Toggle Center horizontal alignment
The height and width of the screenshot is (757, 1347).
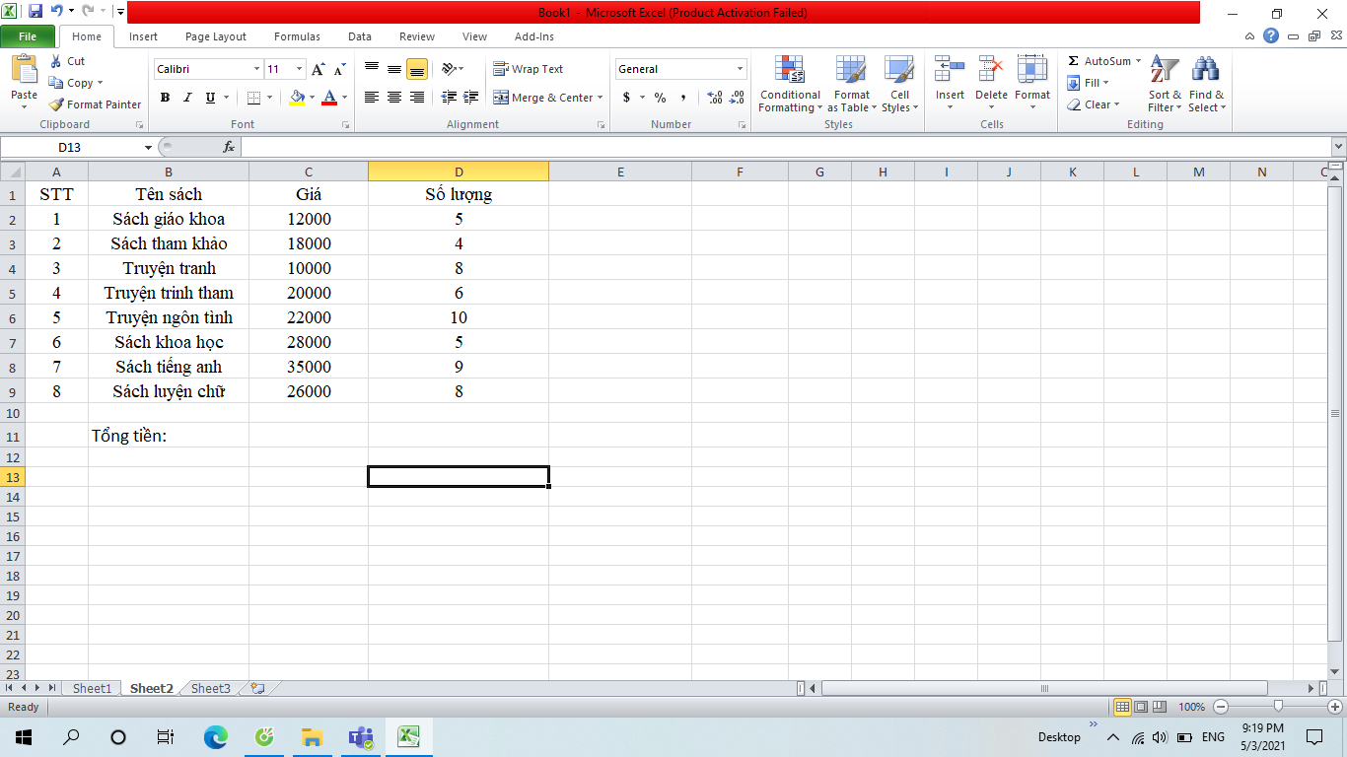point(394,98)
